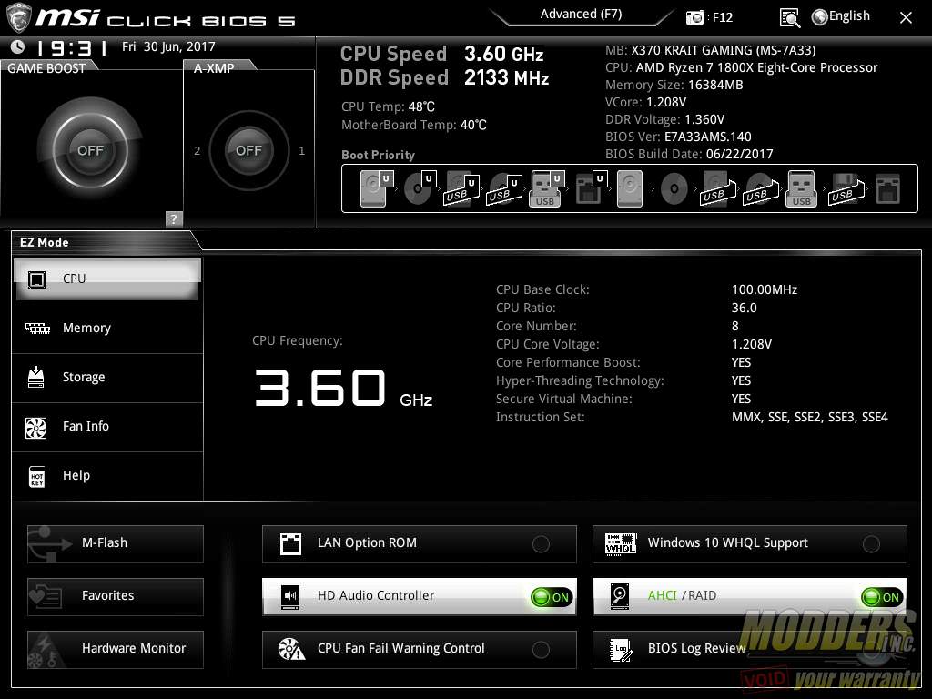Click the CPU Core Voltage value 1.208V
This screenshot has width=932, height=699.
tap(751, 344)
